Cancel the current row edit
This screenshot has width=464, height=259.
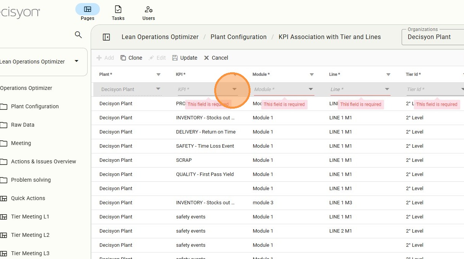[x=216, y=58]
